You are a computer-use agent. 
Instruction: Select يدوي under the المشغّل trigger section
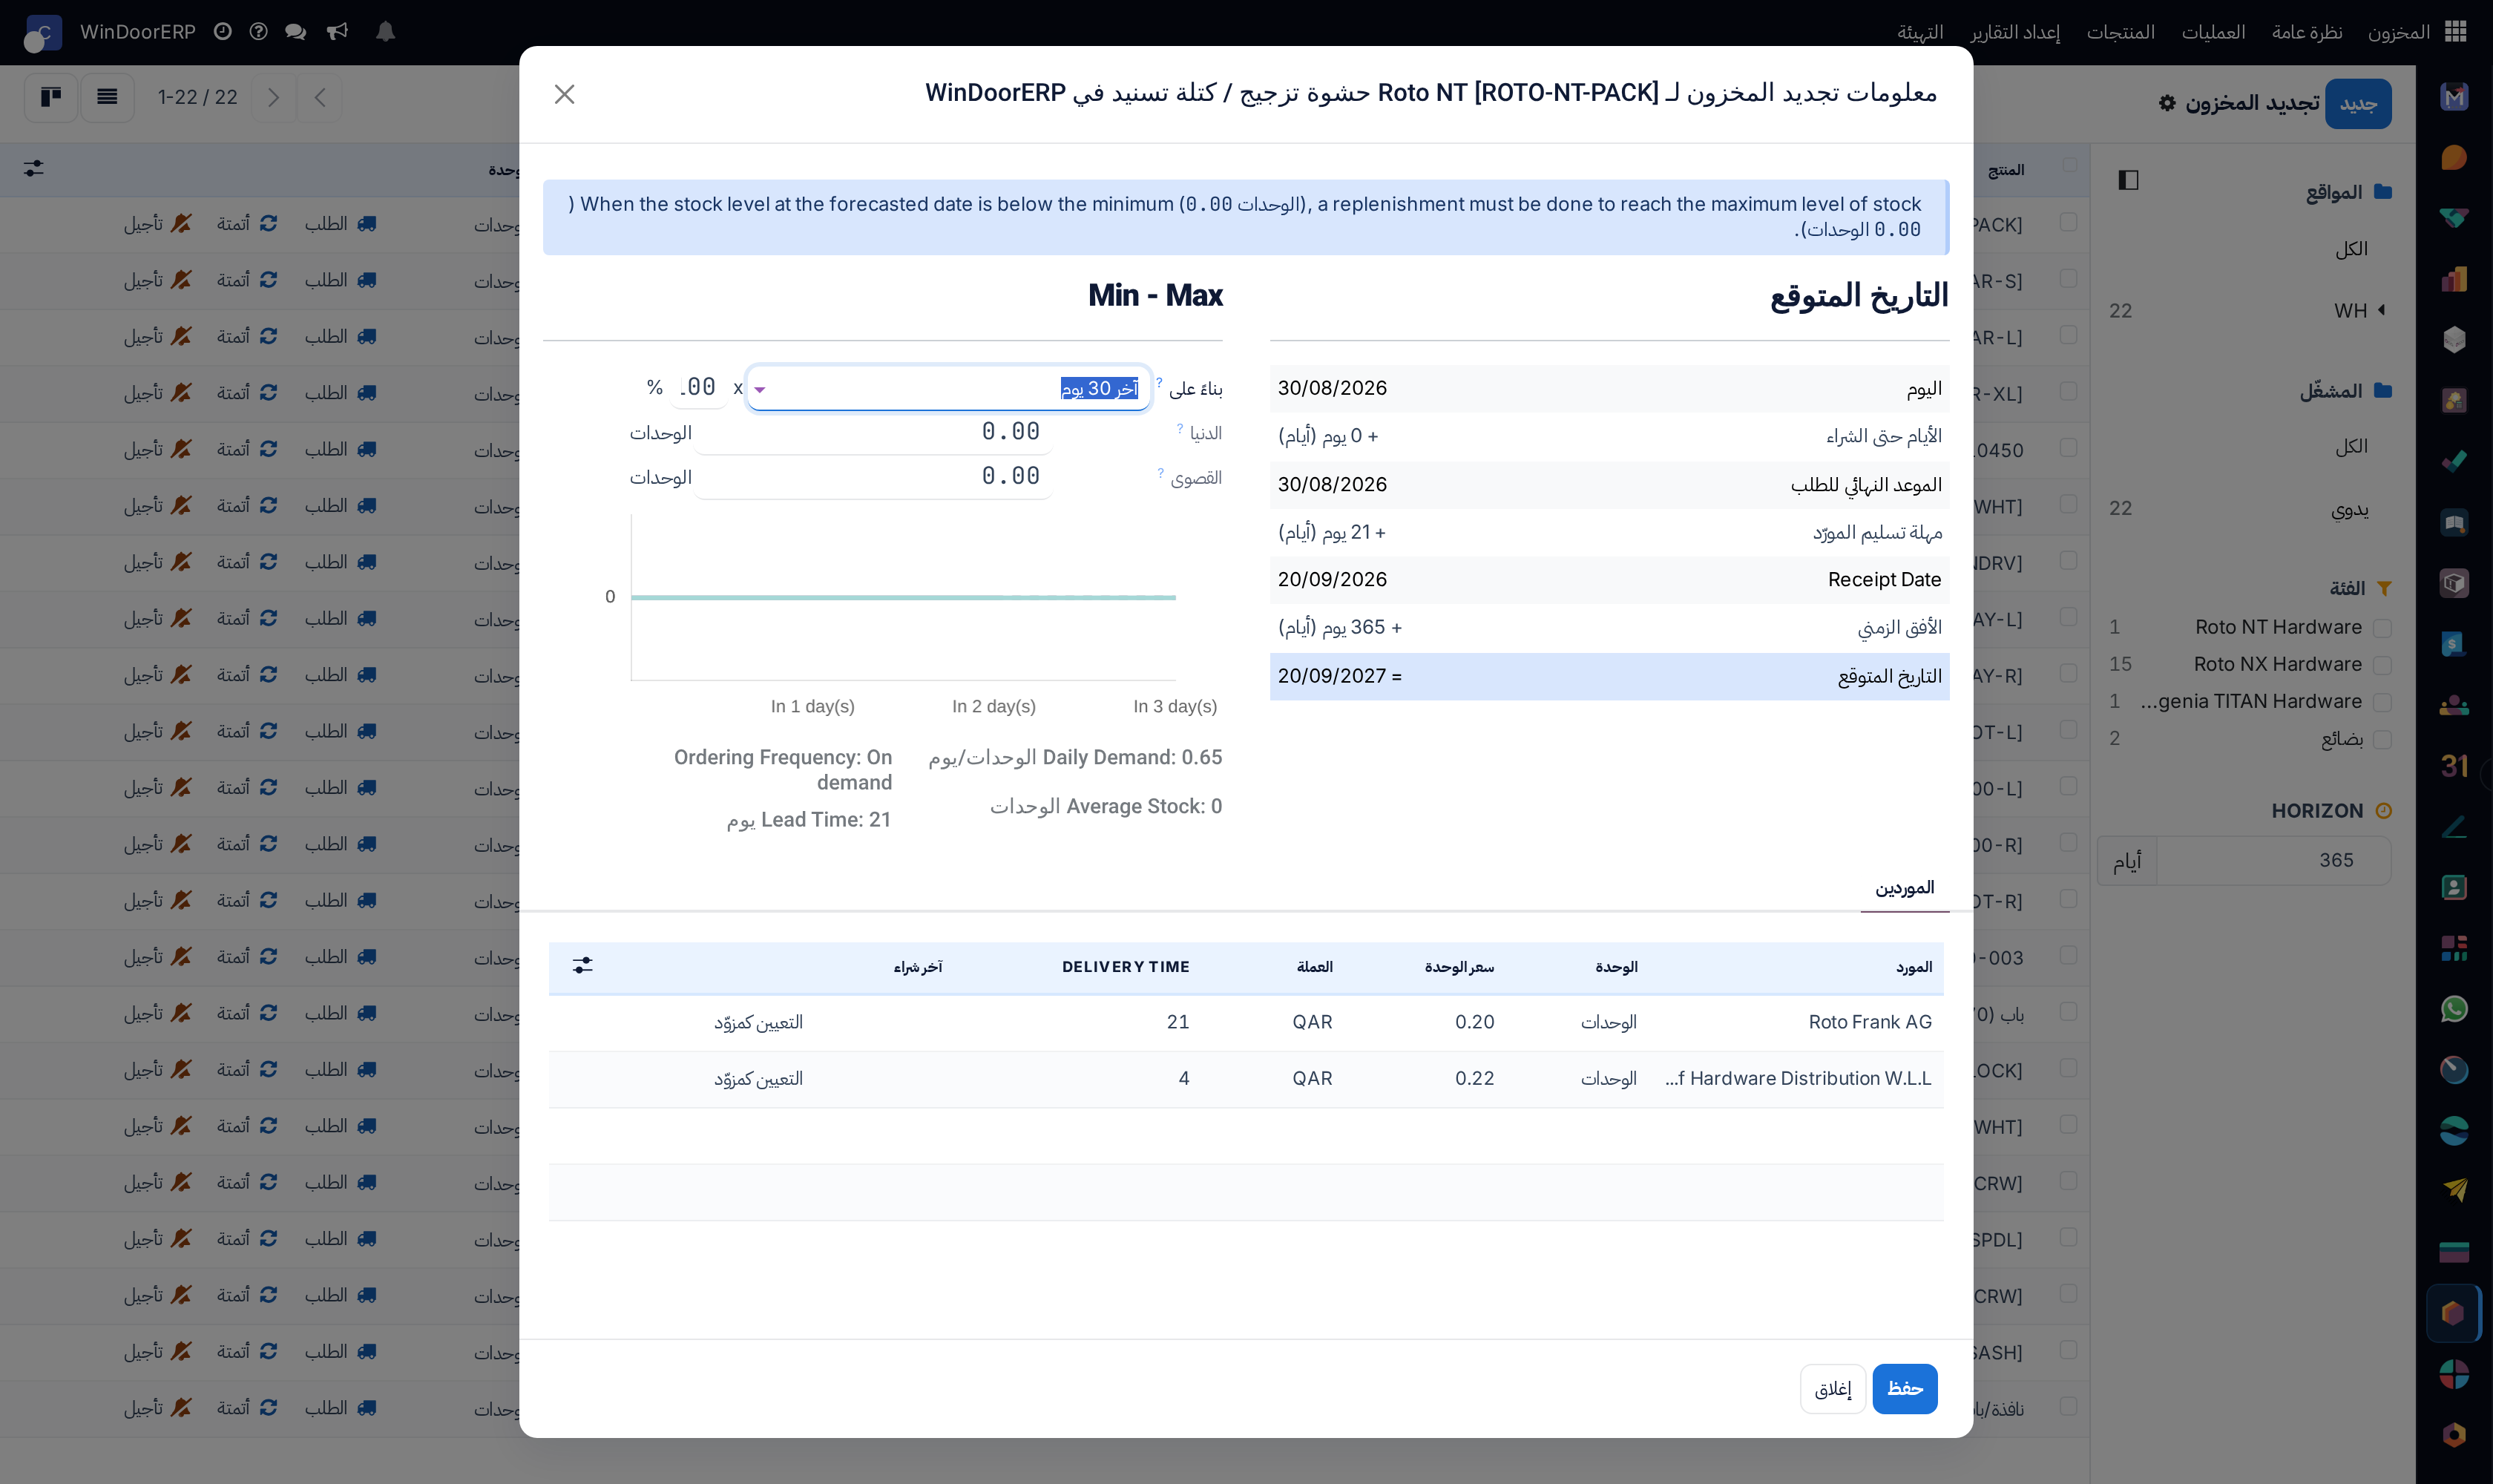(2349, 508)
